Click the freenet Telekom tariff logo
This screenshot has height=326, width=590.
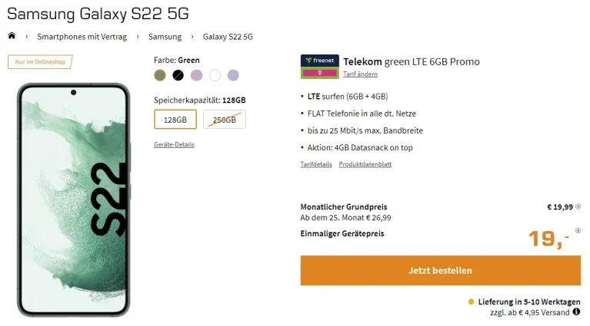pos(319,67)
